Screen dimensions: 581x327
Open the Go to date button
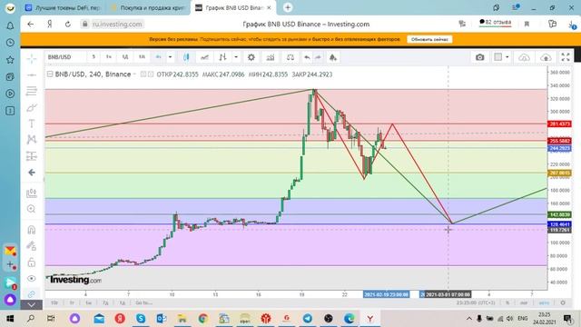(143, 302)
